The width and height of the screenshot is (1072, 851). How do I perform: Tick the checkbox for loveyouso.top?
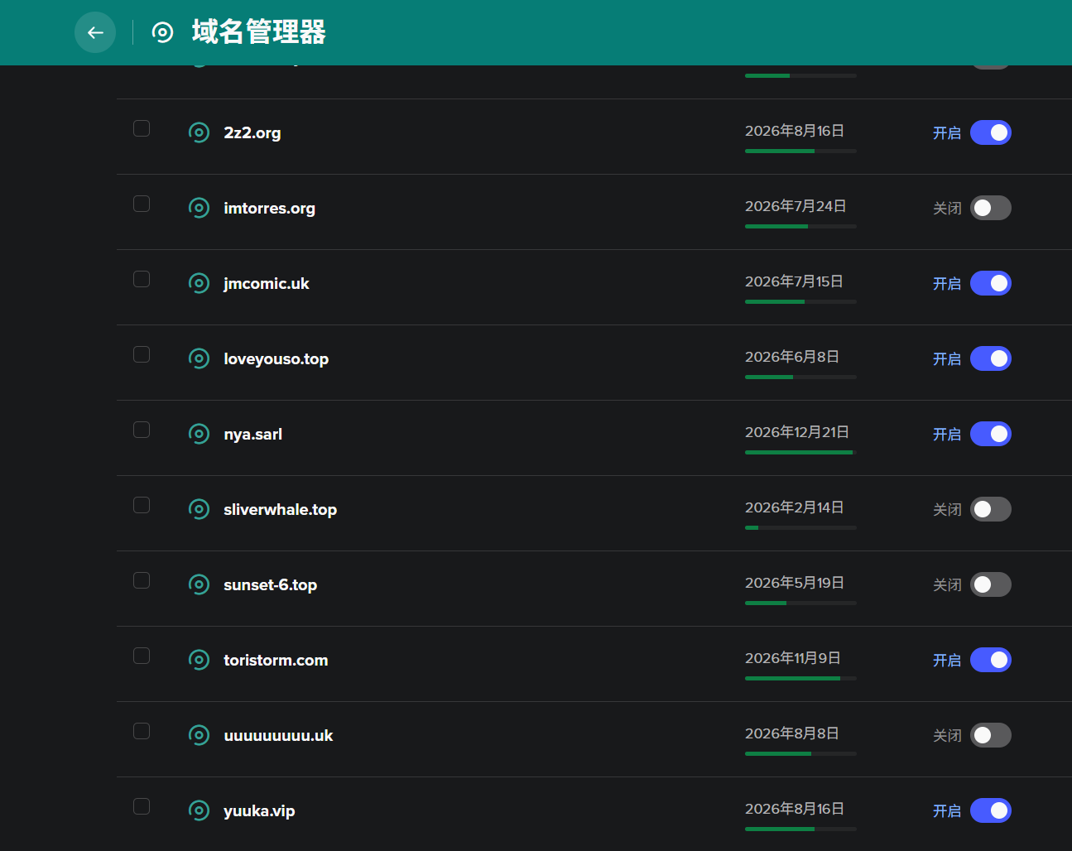point(142,354)
